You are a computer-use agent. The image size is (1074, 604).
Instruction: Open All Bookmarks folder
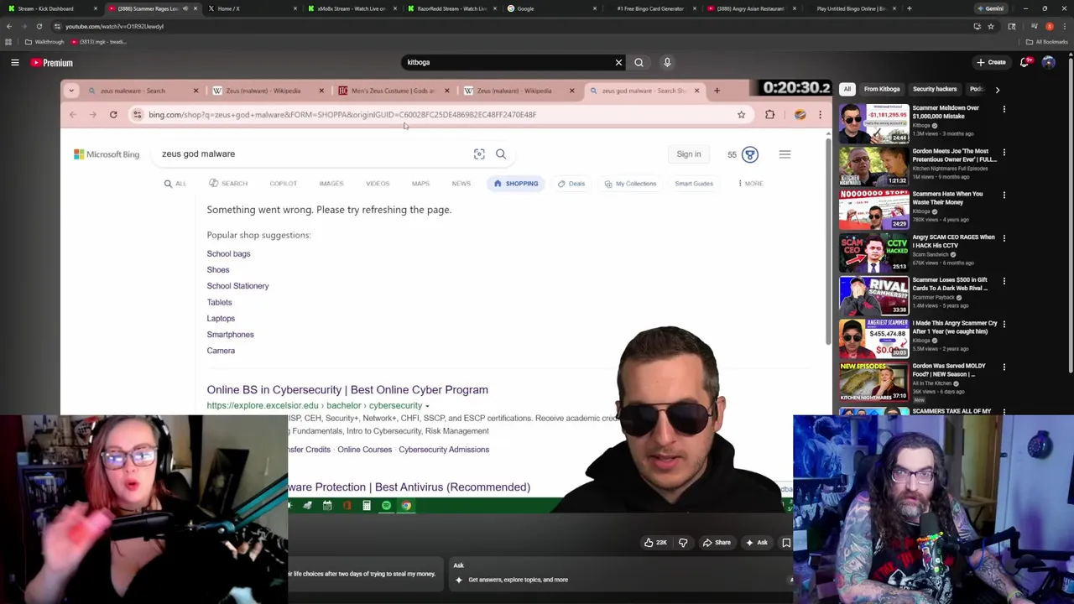(1048, 42)
